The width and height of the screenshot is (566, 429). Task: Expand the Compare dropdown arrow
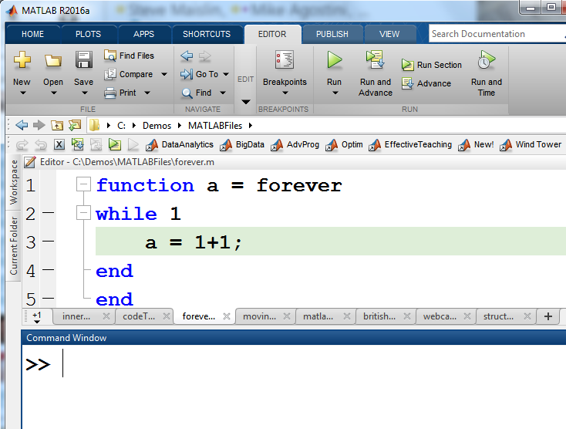(x=163, y=75)
